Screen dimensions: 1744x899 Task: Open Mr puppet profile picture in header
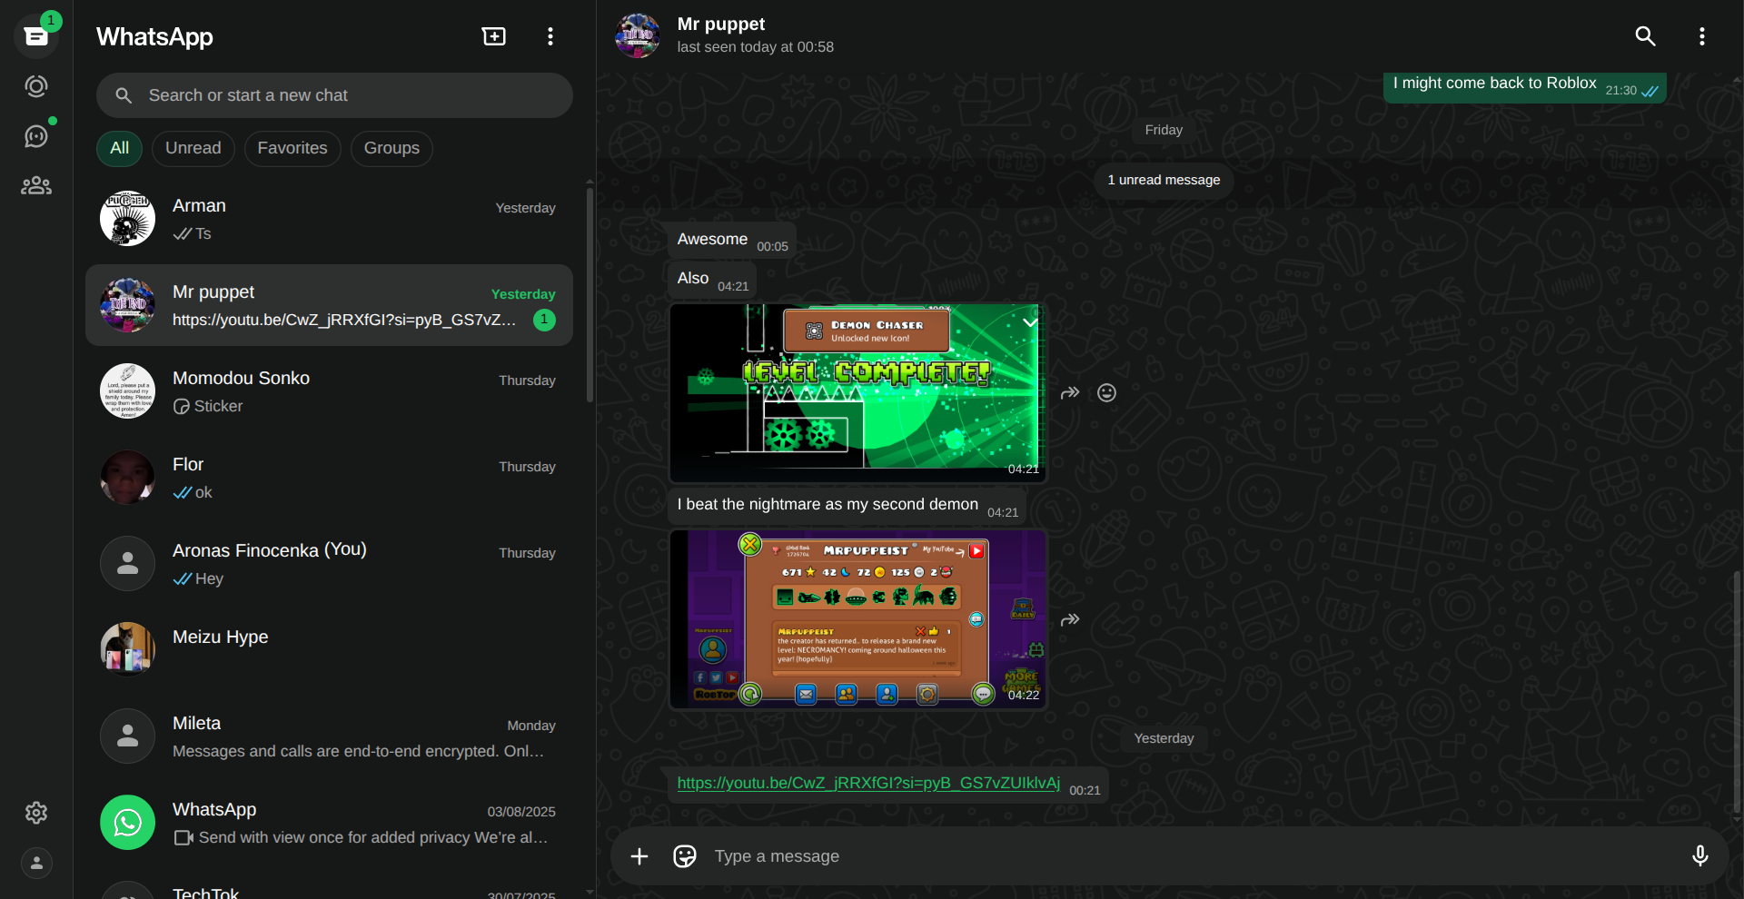point(638,36)
